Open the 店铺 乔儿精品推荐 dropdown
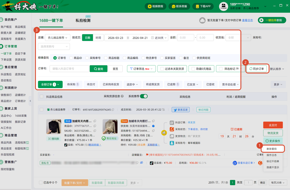Image resolution: width=290 pixels, height=190 pixels. tap(57, 37)
